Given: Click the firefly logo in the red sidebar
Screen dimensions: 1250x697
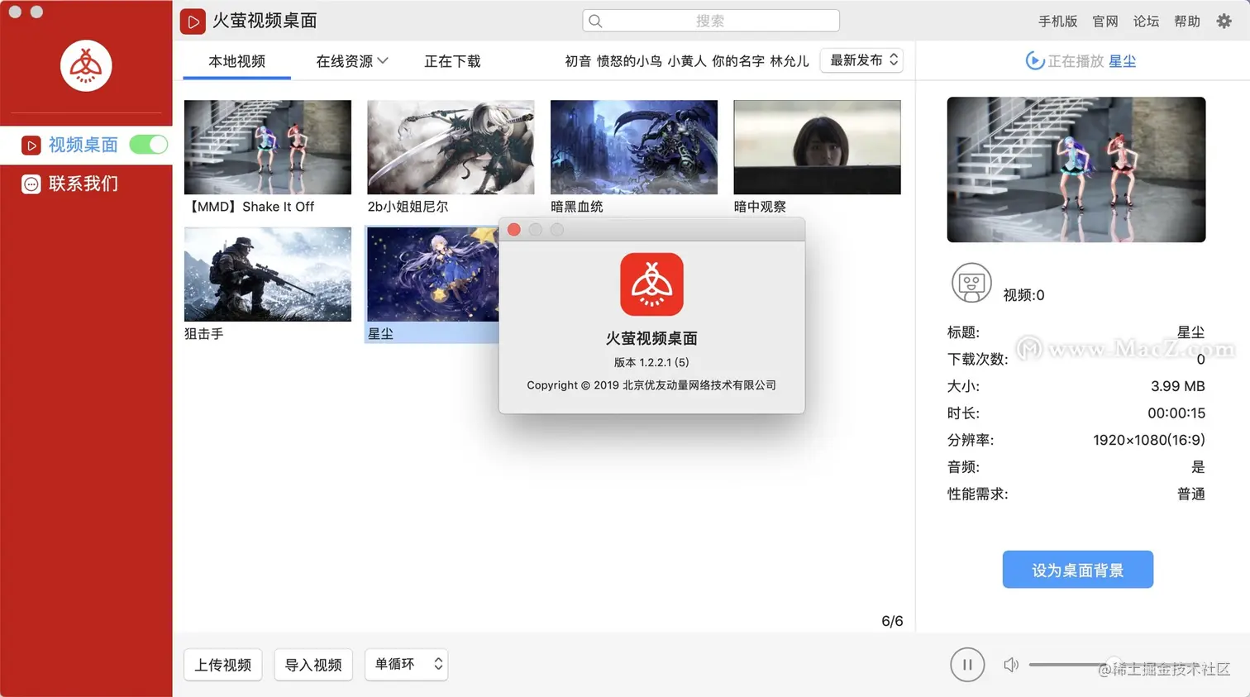Looking at the screenshot, I should [x=86, y=66].
